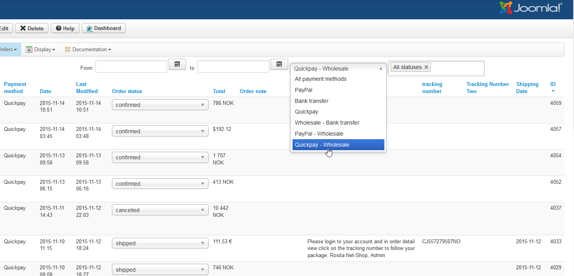
Task: Sort orders by Total column
Action: (x=219, y=91)
